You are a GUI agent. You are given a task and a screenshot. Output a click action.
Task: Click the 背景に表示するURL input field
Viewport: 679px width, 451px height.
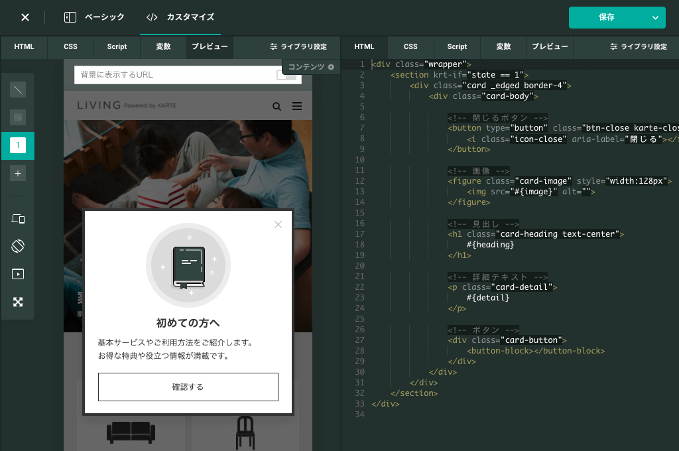(x=166, y=76)
